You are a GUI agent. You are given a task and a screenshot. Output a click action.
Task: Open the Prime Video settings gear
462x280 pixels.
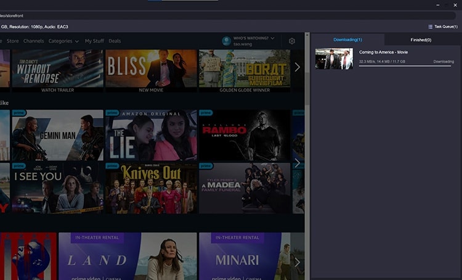click(292, 41)
